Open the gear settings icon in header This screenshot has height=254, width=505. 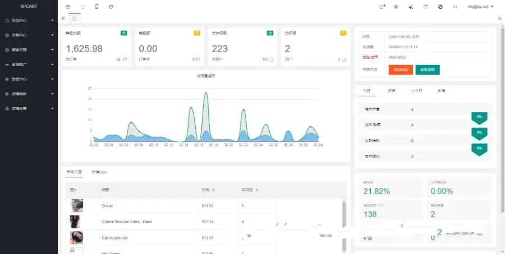click(396, 6)
